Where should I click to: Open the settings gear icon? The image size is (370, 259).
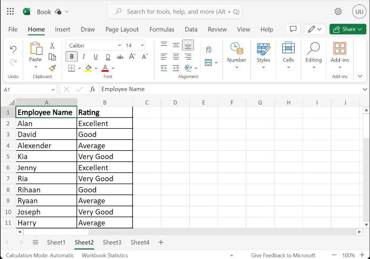(x=338, y=12)
